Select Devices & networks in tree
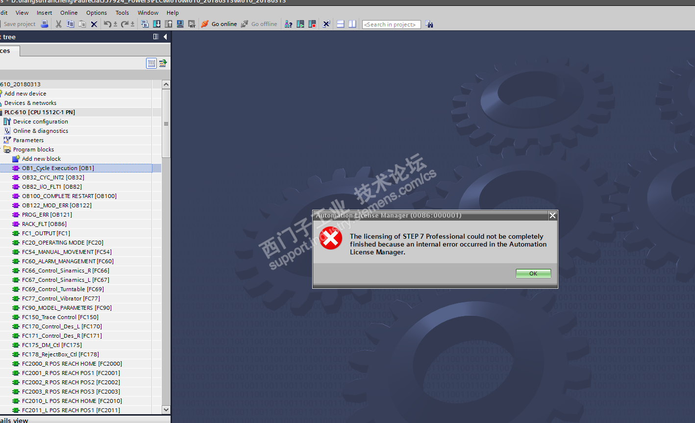Viewport: 695px width, 423px height. 30,103
